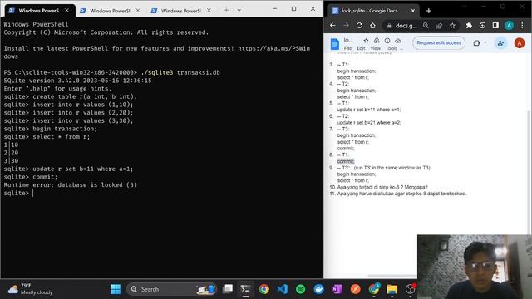
Task: Launch Chrome from taskbar
Action: (264, 289)
